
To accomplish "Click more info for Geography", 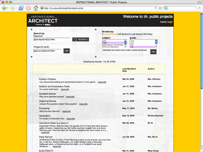I will click(x=71, y=119).
